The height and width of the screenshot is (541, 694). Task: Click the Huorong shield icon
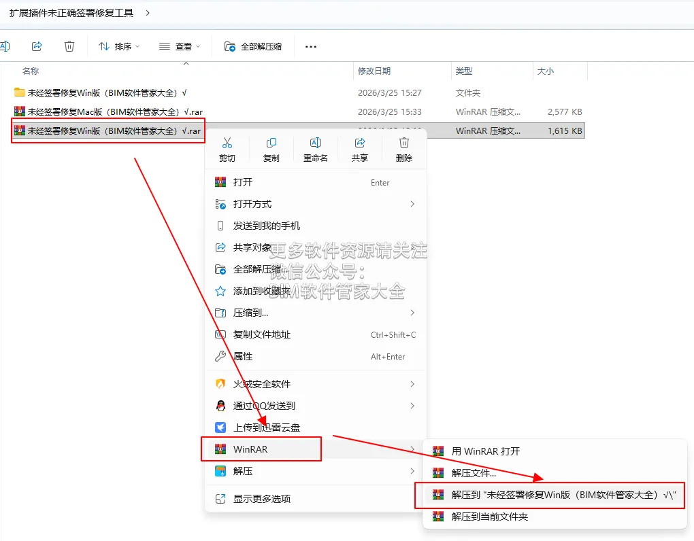220,384
